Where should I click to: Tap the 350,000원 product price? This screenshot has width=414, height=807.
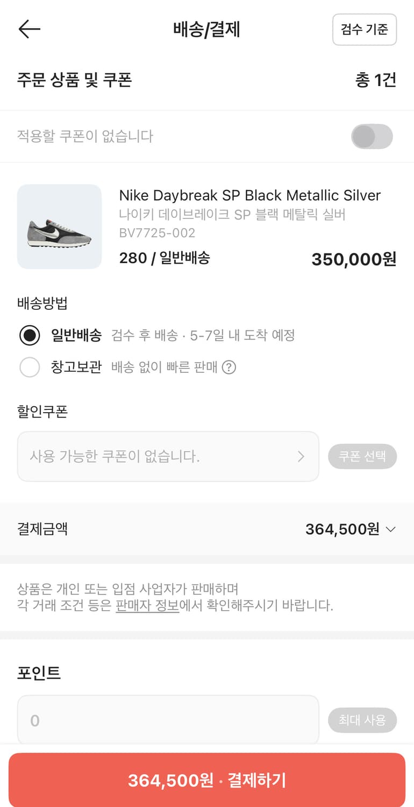(354, 259)
